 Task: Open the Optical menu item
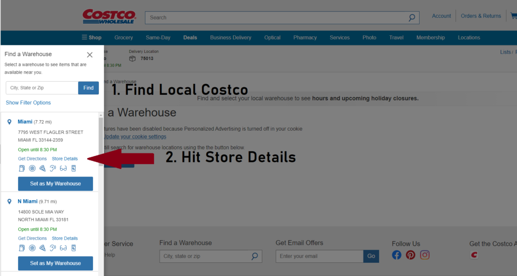click(x=272, y=37)
